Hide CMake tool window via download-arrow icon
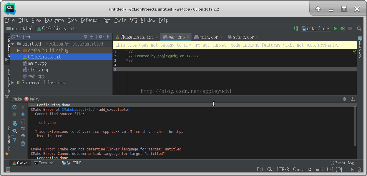 pyautogui.click(x=353, y=99)
